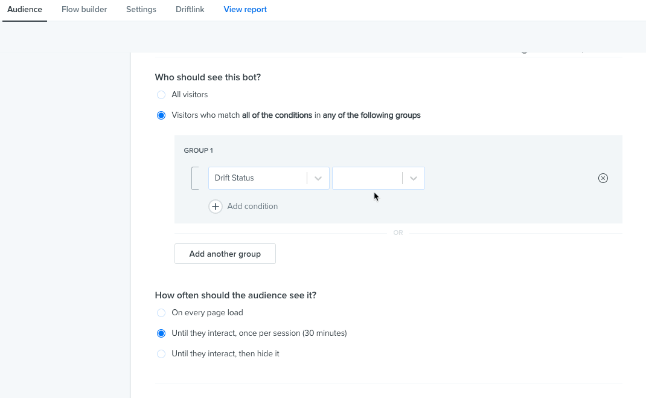Viewport: 646px width, 398px height.
Task: Select Until they interact, then hide it
Action: pyautogui.click(x=161, y=354)
